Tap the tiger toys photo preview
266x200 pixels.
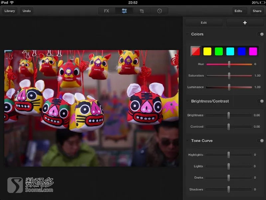point(91,108)
